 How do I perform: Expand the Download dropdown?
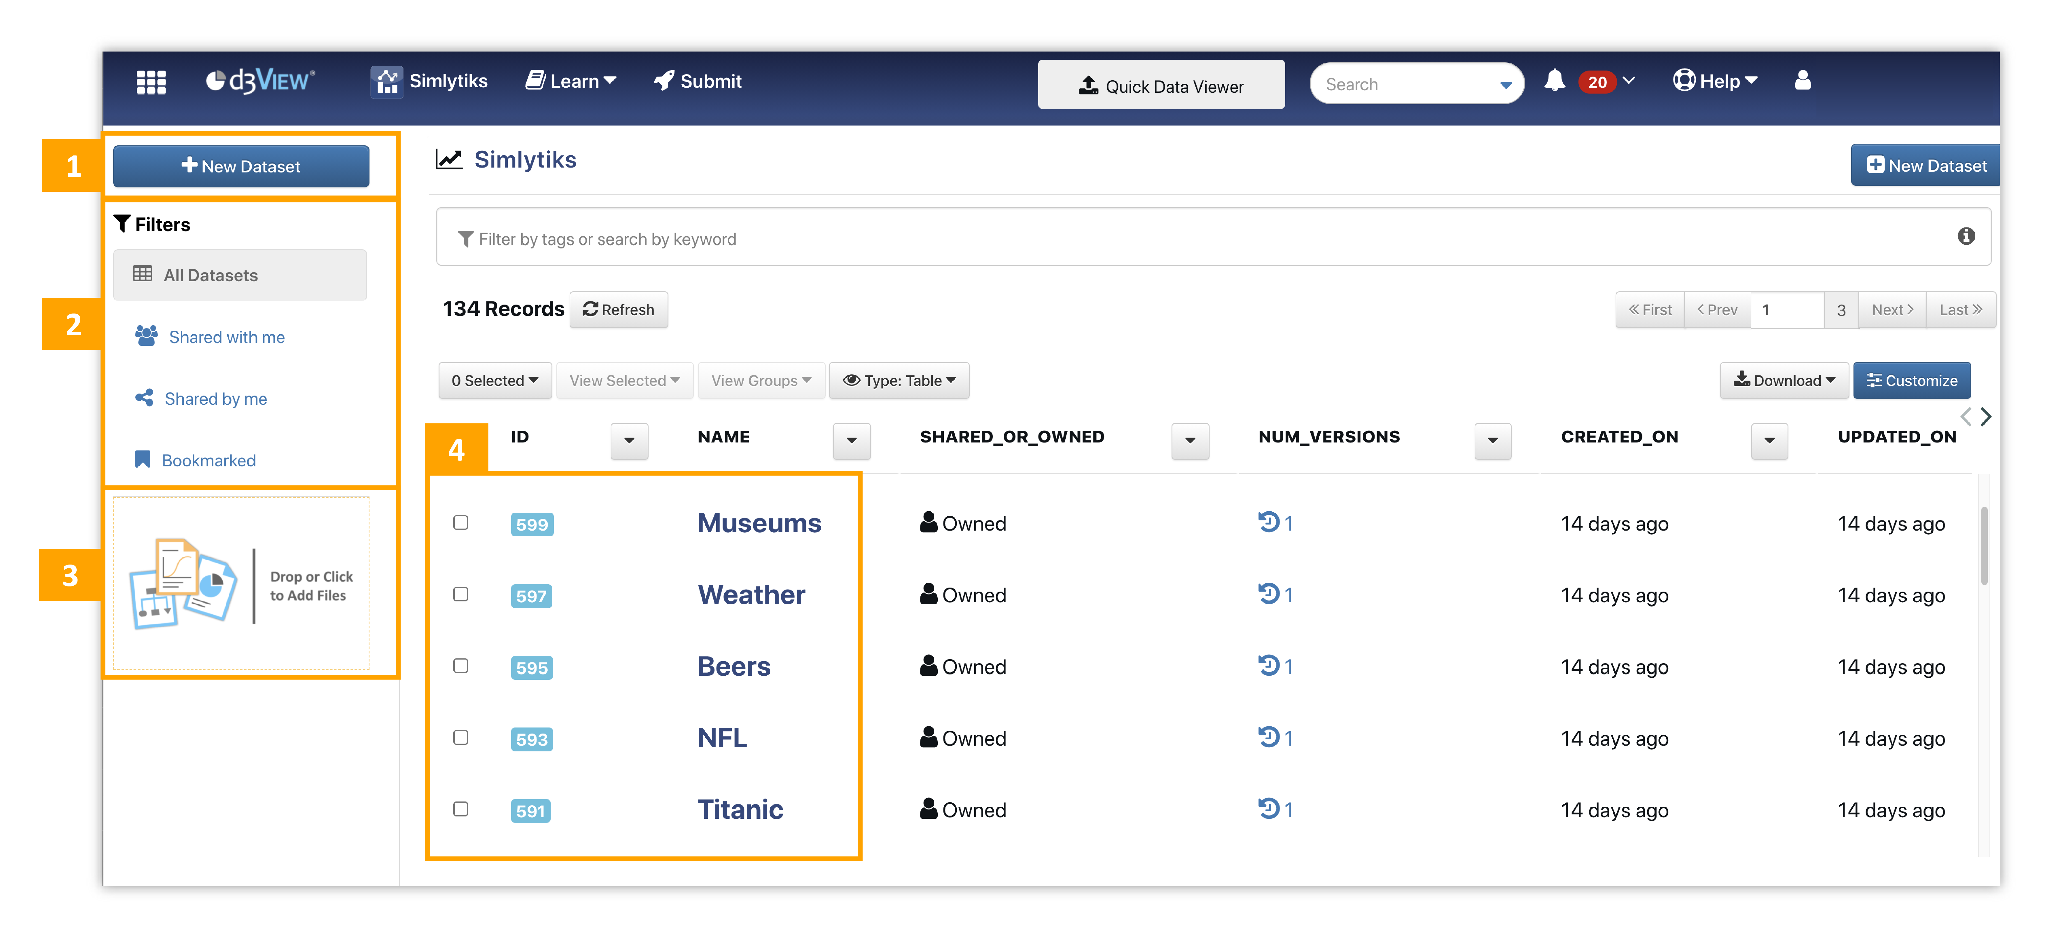pyautogui.click(x=1784, y=381)
